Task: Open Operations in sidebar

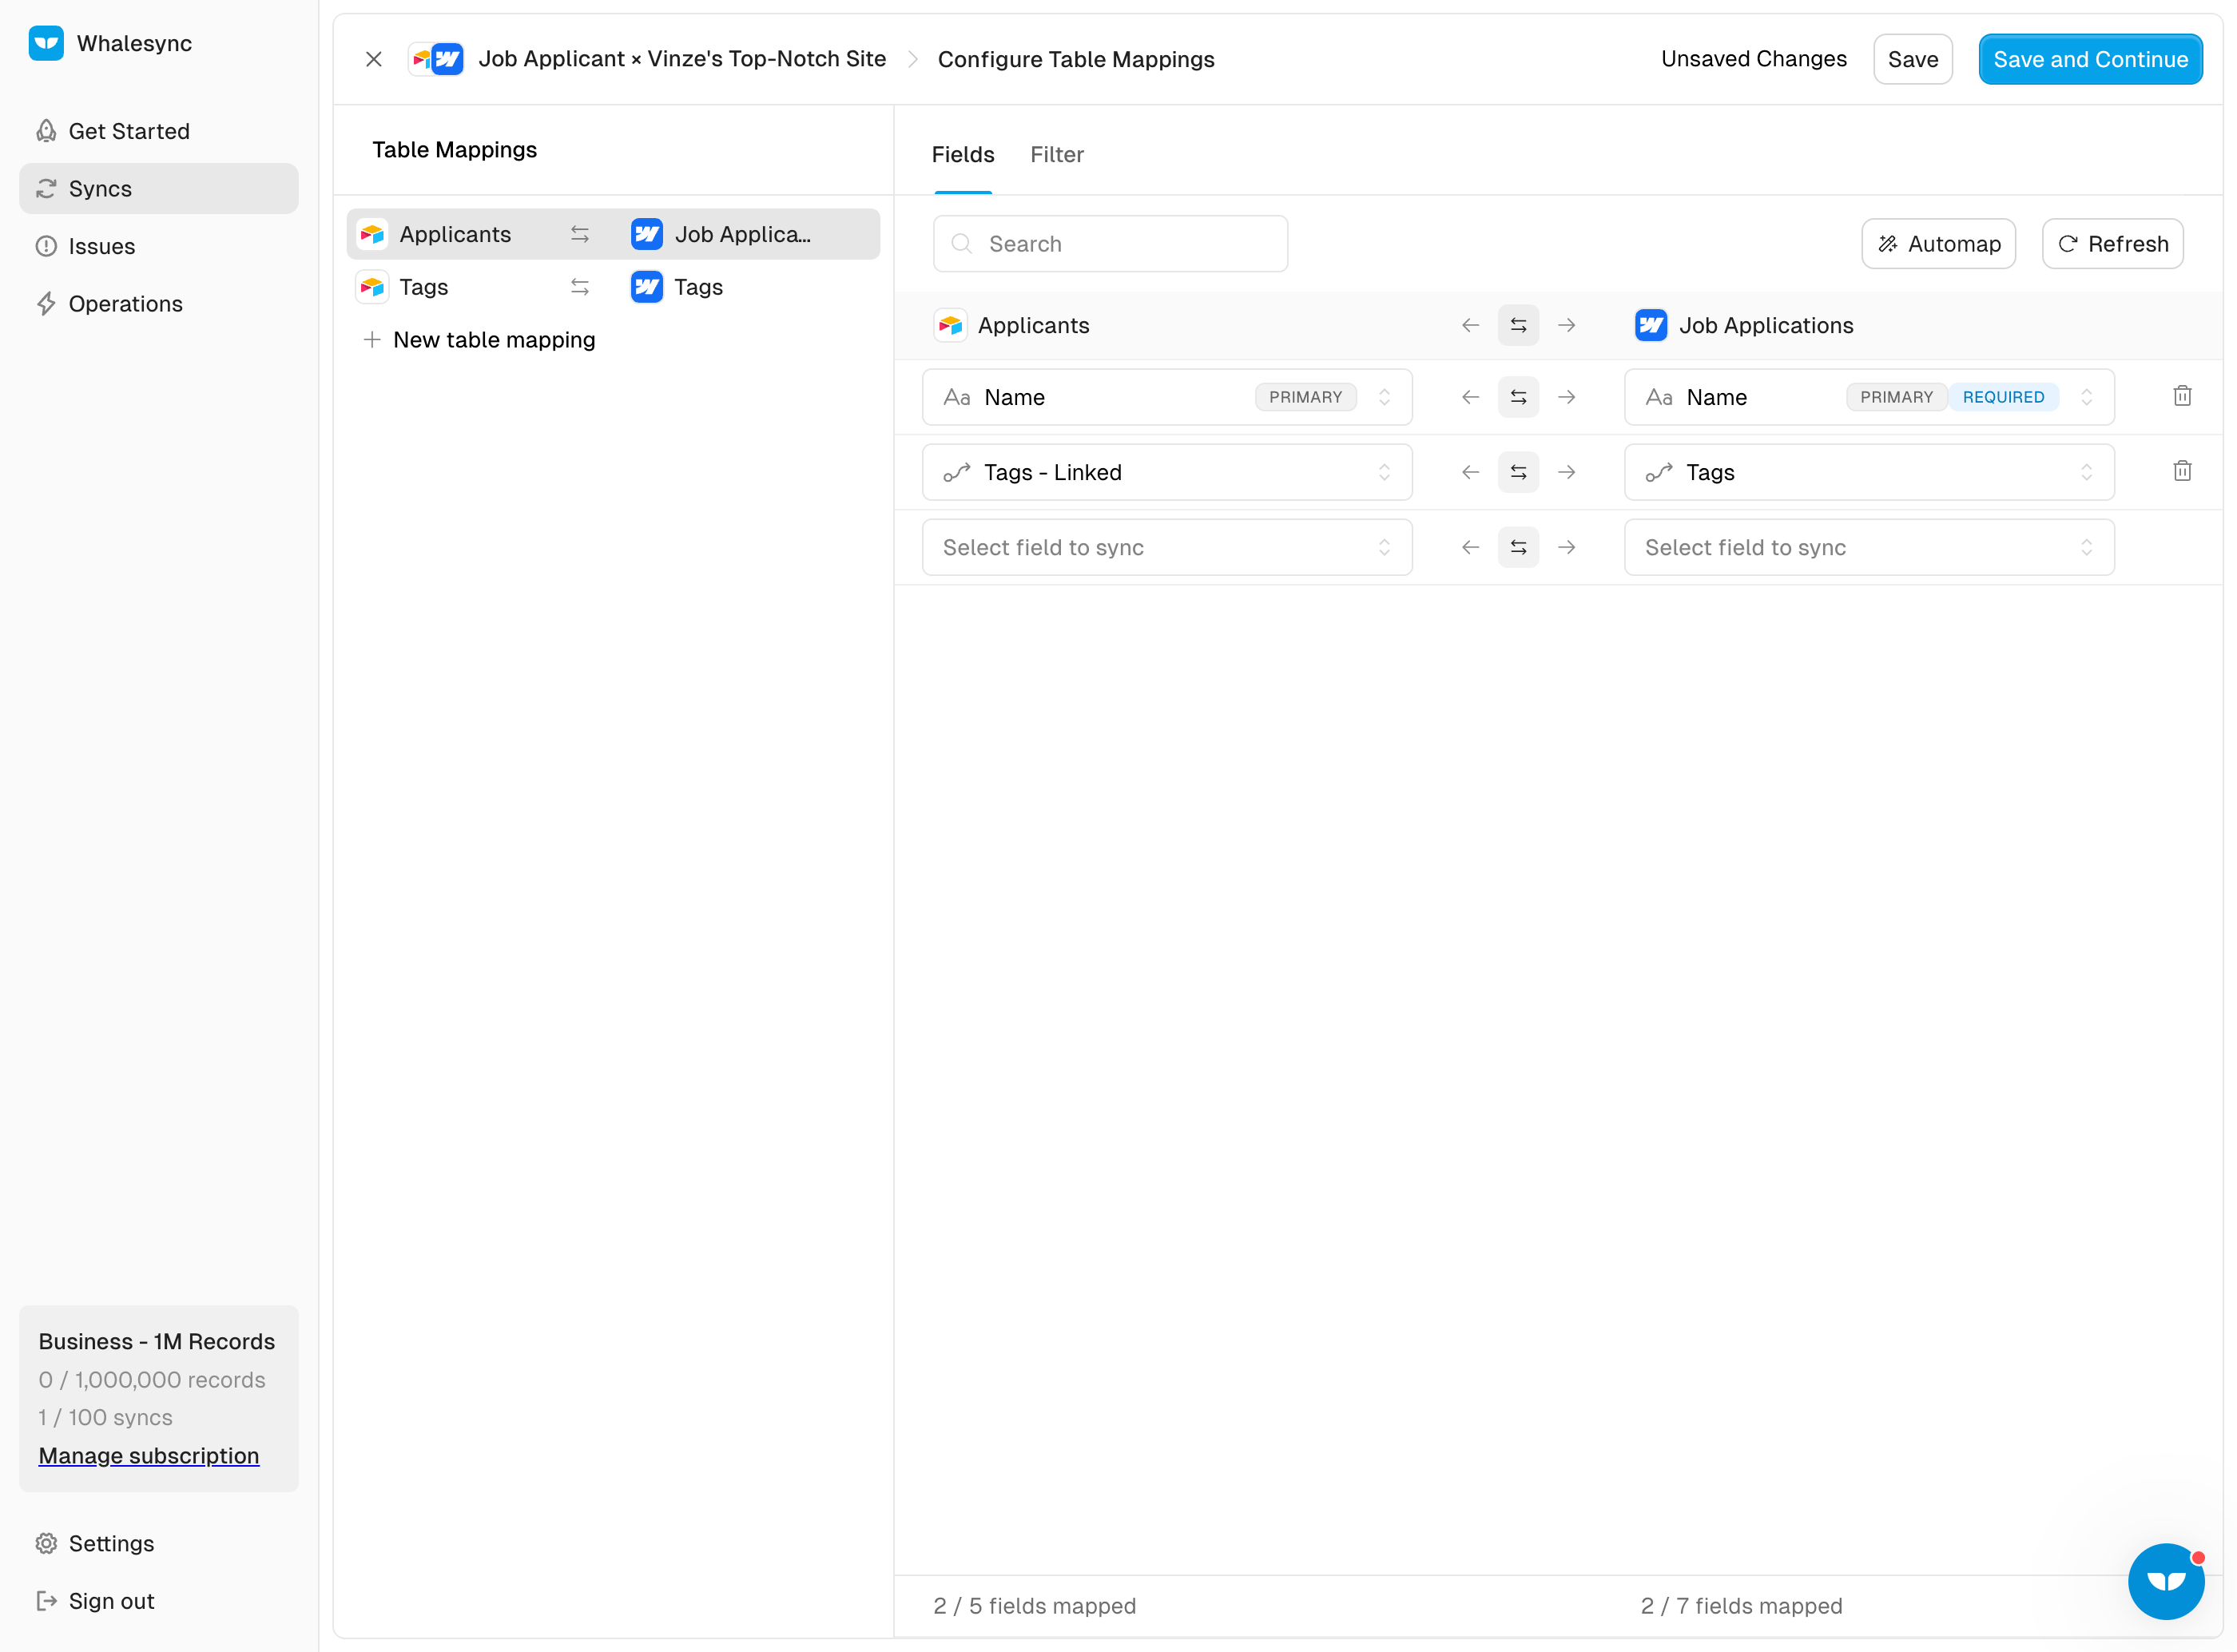Action: (158, 303)
